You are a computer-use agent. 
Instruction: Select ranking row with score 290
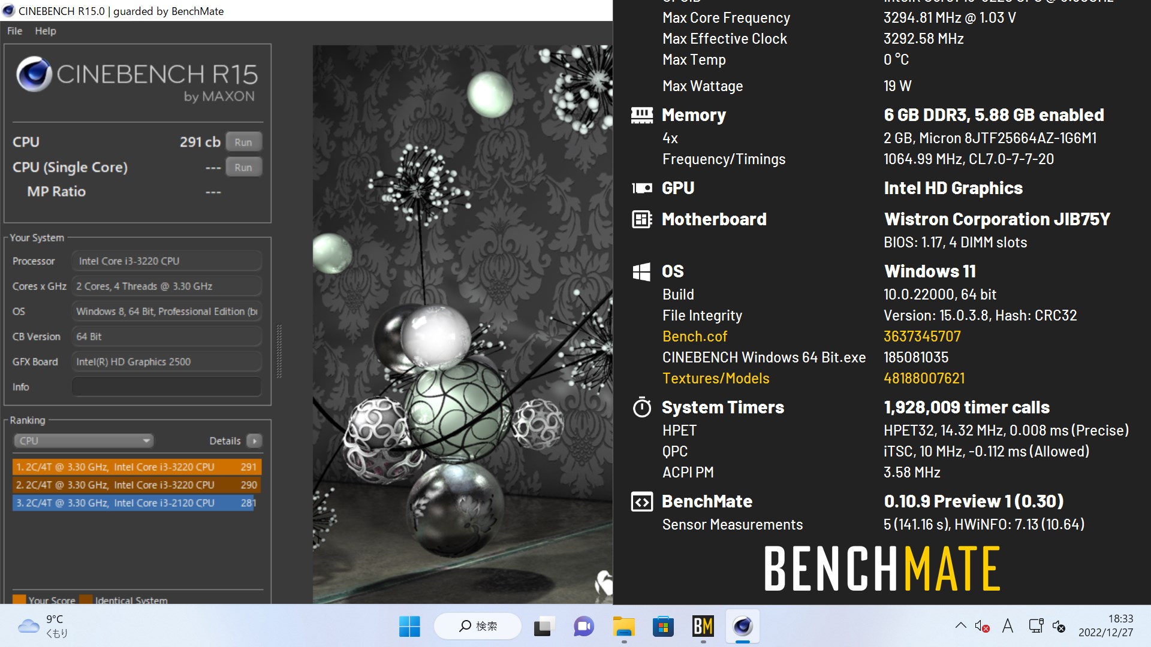tap(137, 485)
